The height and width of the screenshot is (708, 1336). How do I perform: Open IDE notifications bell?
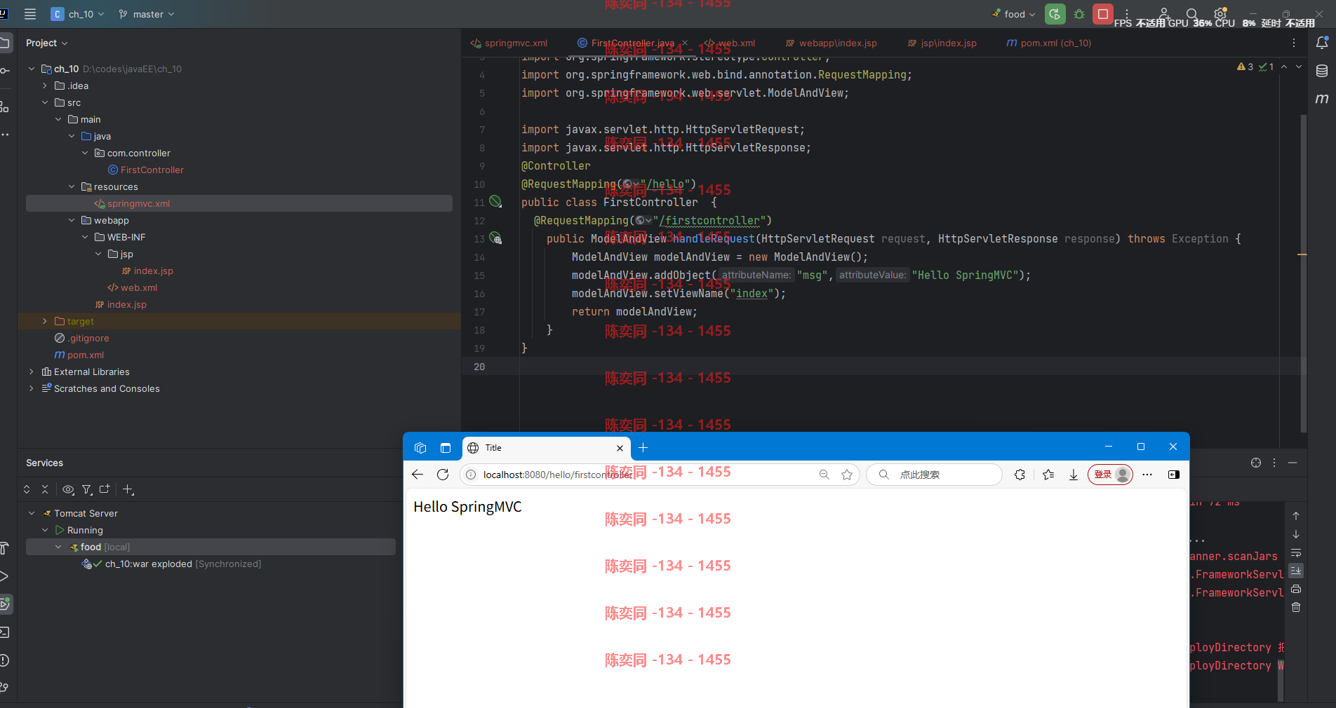point(1322,43)
